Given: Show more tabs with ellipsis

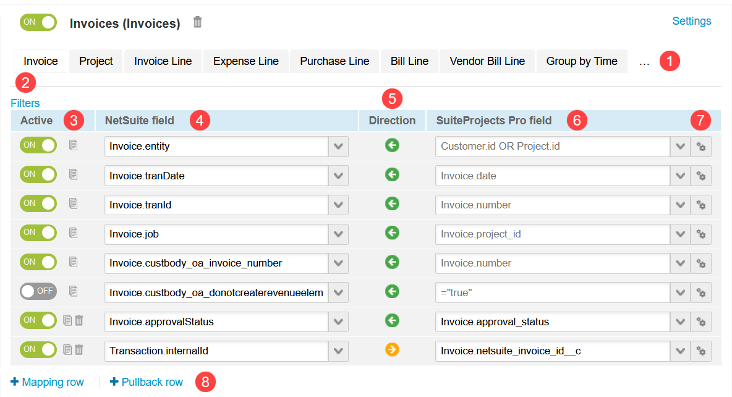Looking at the screenshot, I should (x=644, y=62).
